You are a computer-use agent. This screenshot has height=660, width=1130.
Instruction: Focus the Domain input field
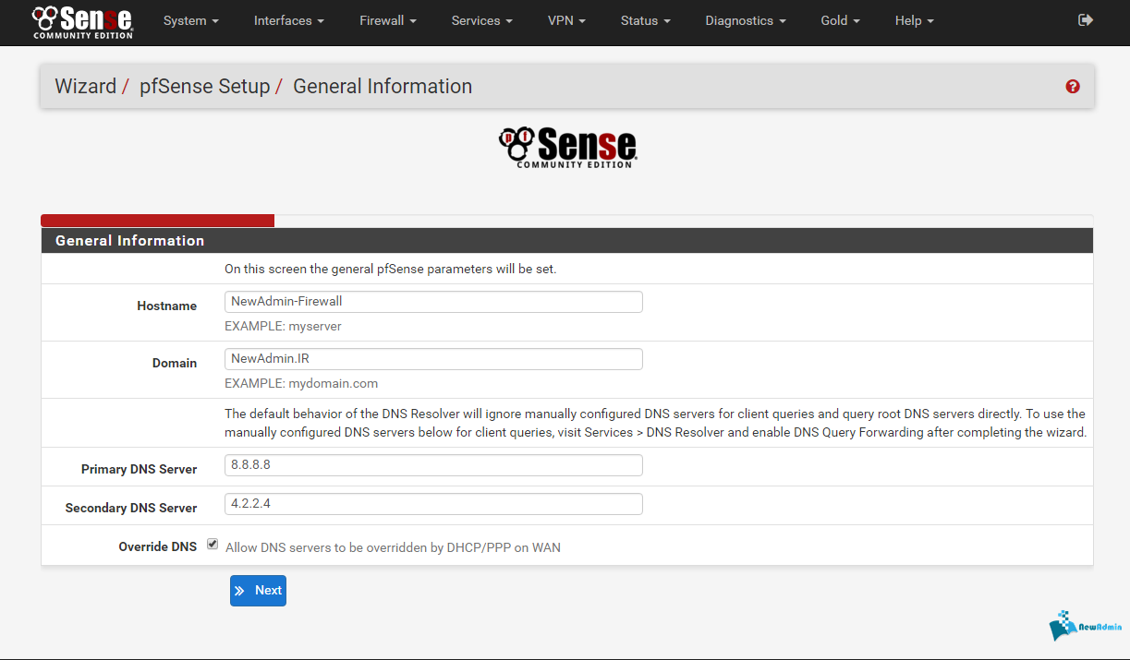433,359
